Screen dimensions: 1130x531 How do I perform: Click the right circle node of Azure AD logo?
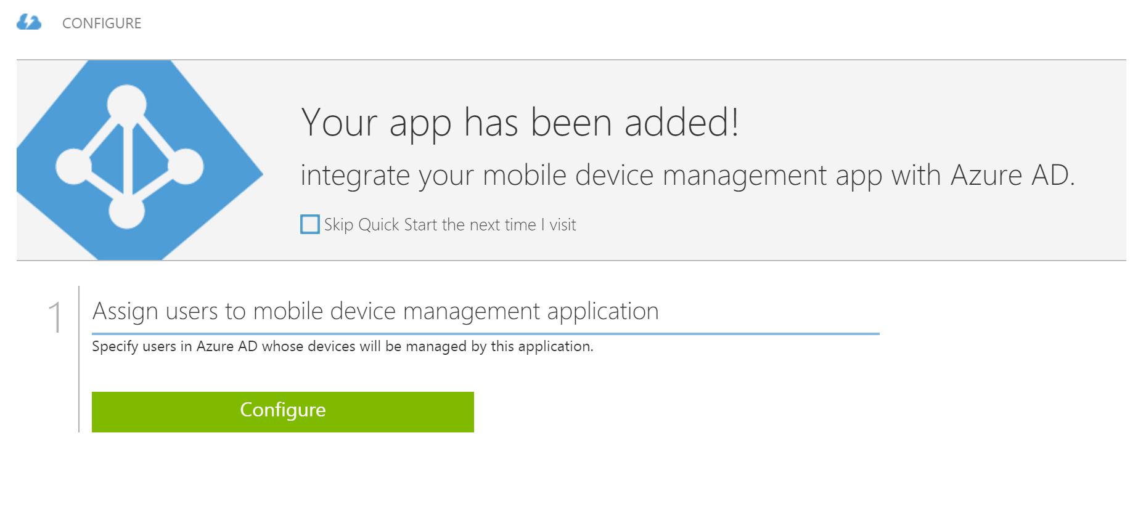(x=186, y=166)
